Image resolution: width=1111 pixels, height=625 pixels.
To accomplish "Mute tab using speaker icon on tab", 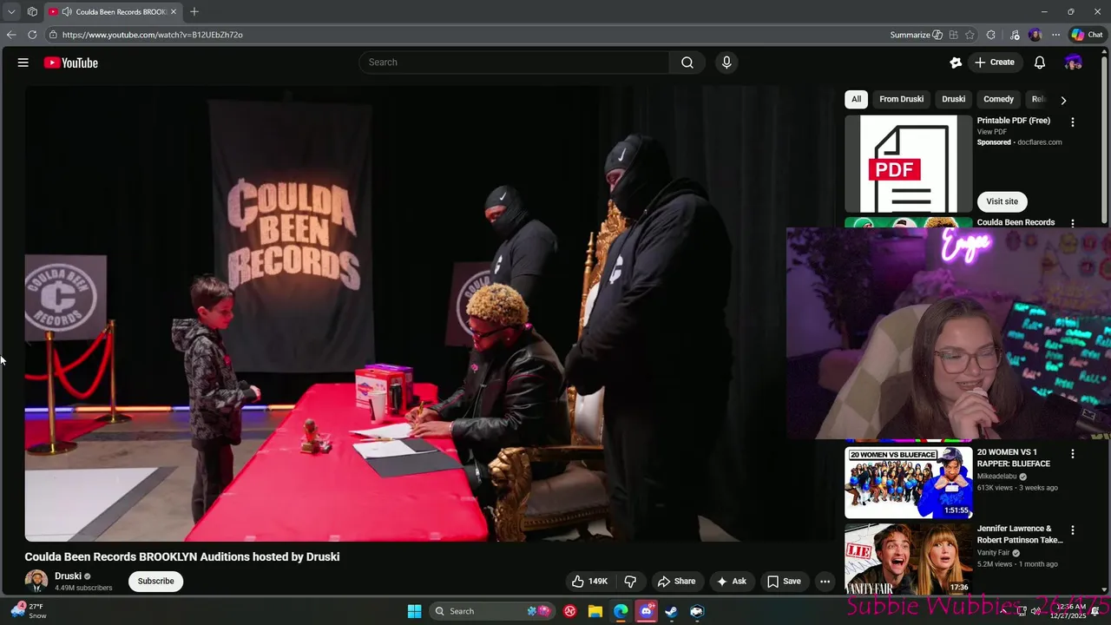I will (67, 11).
